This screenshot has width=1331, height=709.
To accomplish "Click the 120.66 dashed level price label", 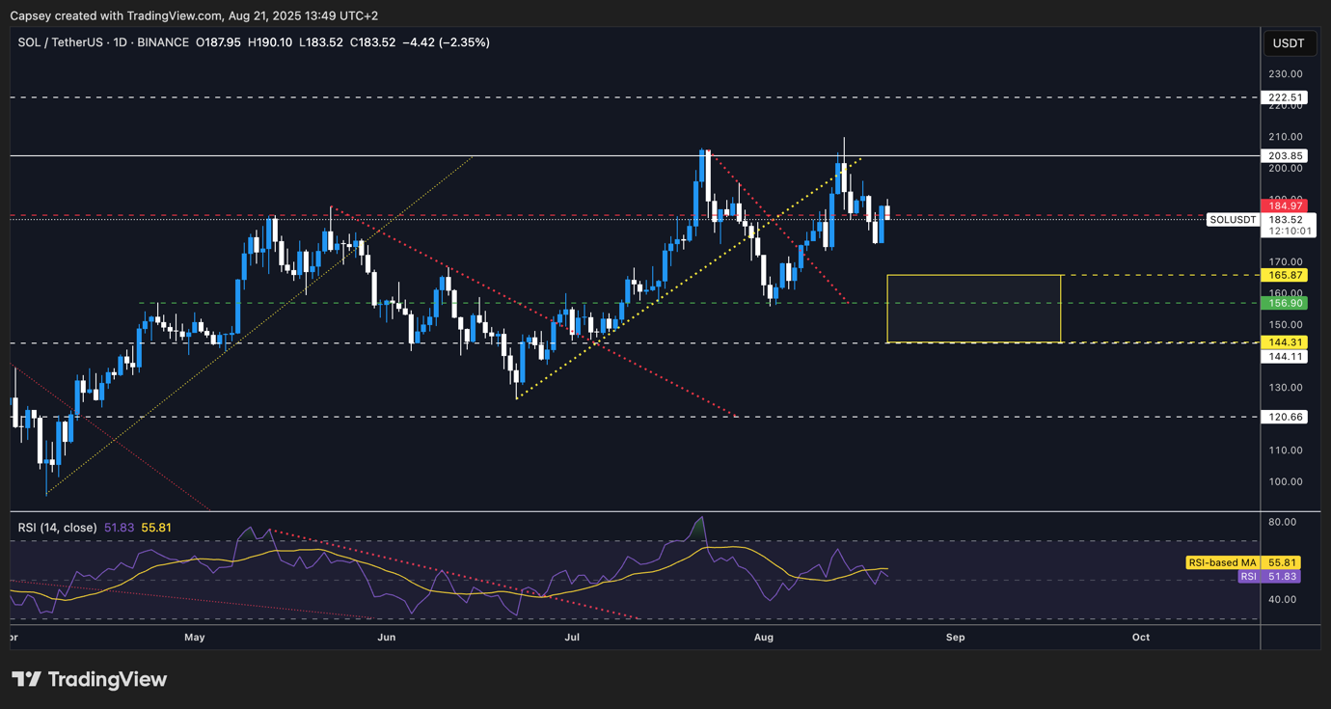I will pyautogui.click(x=1287, y=417).
